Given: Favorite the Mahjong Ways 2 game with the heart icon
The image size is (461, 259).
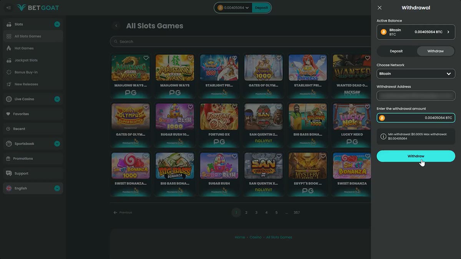Looking at the screenshot, I should point(146,58).
